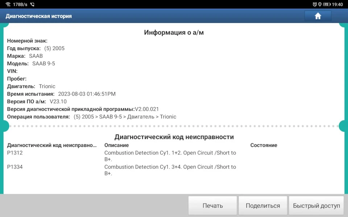The width and height of the screenshot is (348, 217).
Task: Select diagnostic app version V2.00.021
Action: pyautogui.click(x=147, y=109)
